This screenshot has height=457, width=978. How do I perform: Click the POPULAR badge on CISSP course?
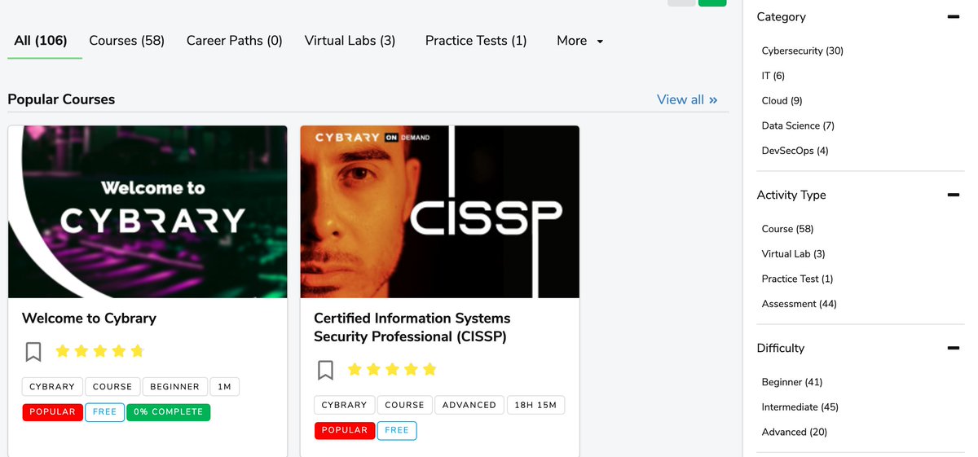coord(345,430)
